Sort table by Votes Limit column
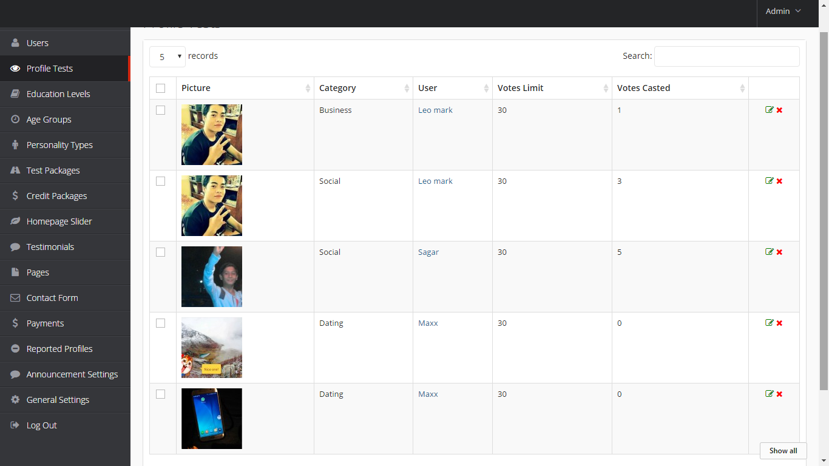This screenshot has width=829, height=466. [552, 88]
